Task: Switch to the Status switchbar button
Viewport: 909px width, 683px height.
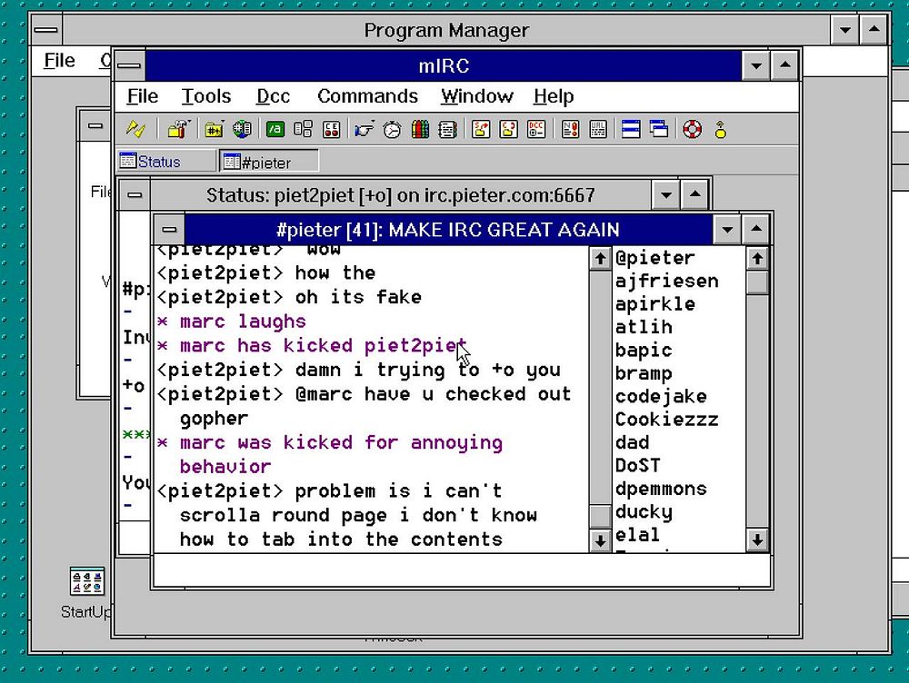Action: [166, 161]
